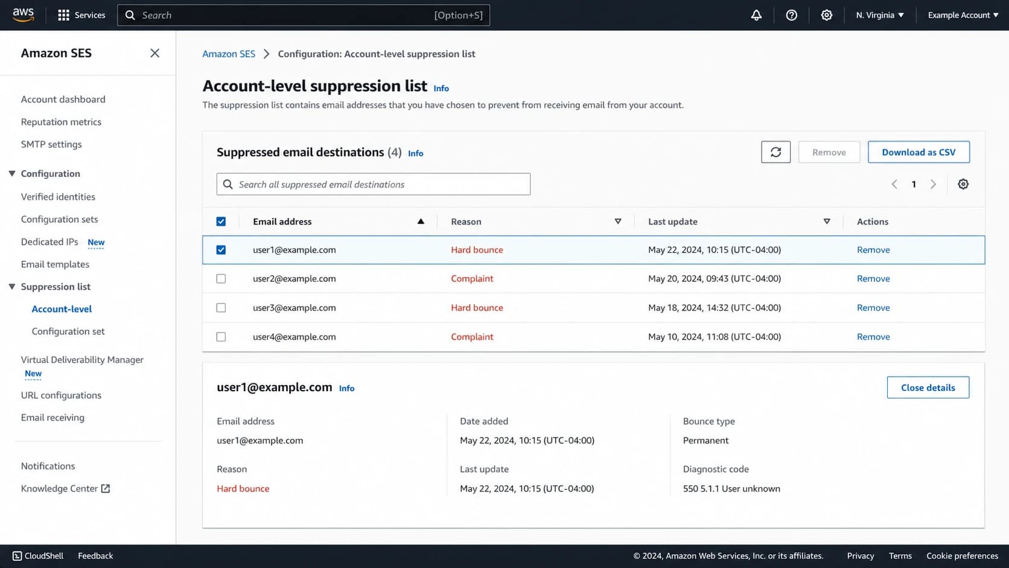1009x568 pixels.
Task: Open Terms link in footer
Action: pos(900,556)
